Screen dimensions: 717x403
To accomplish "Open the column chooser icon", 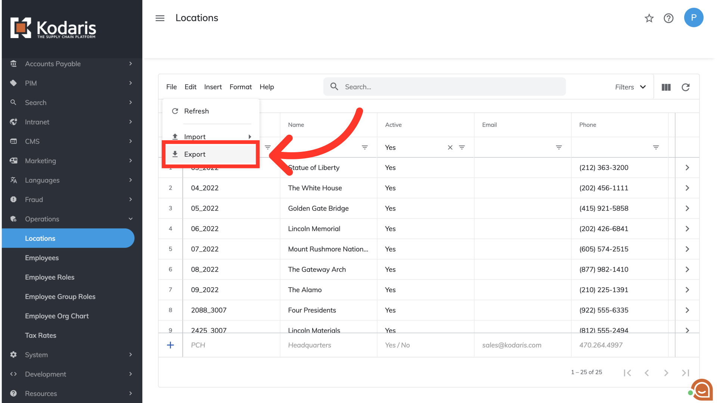I will 666,87.
